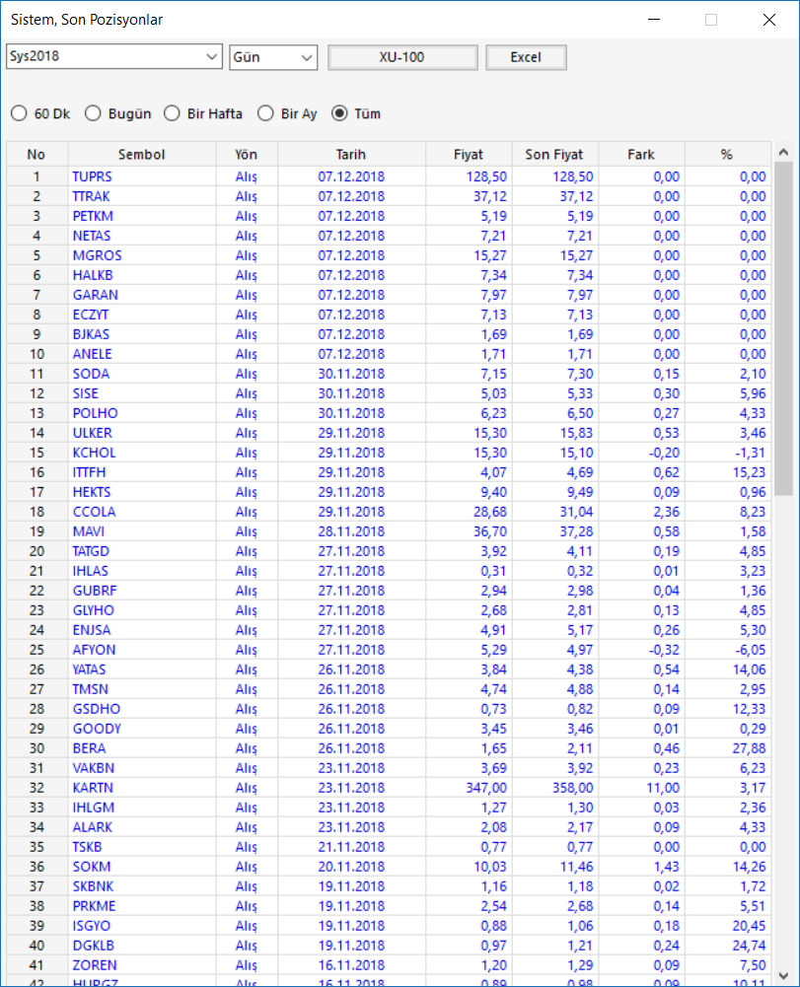The height and width of the screenshot is (987, 800).
Task: Sort by the Yön column header
Action: 247,154
